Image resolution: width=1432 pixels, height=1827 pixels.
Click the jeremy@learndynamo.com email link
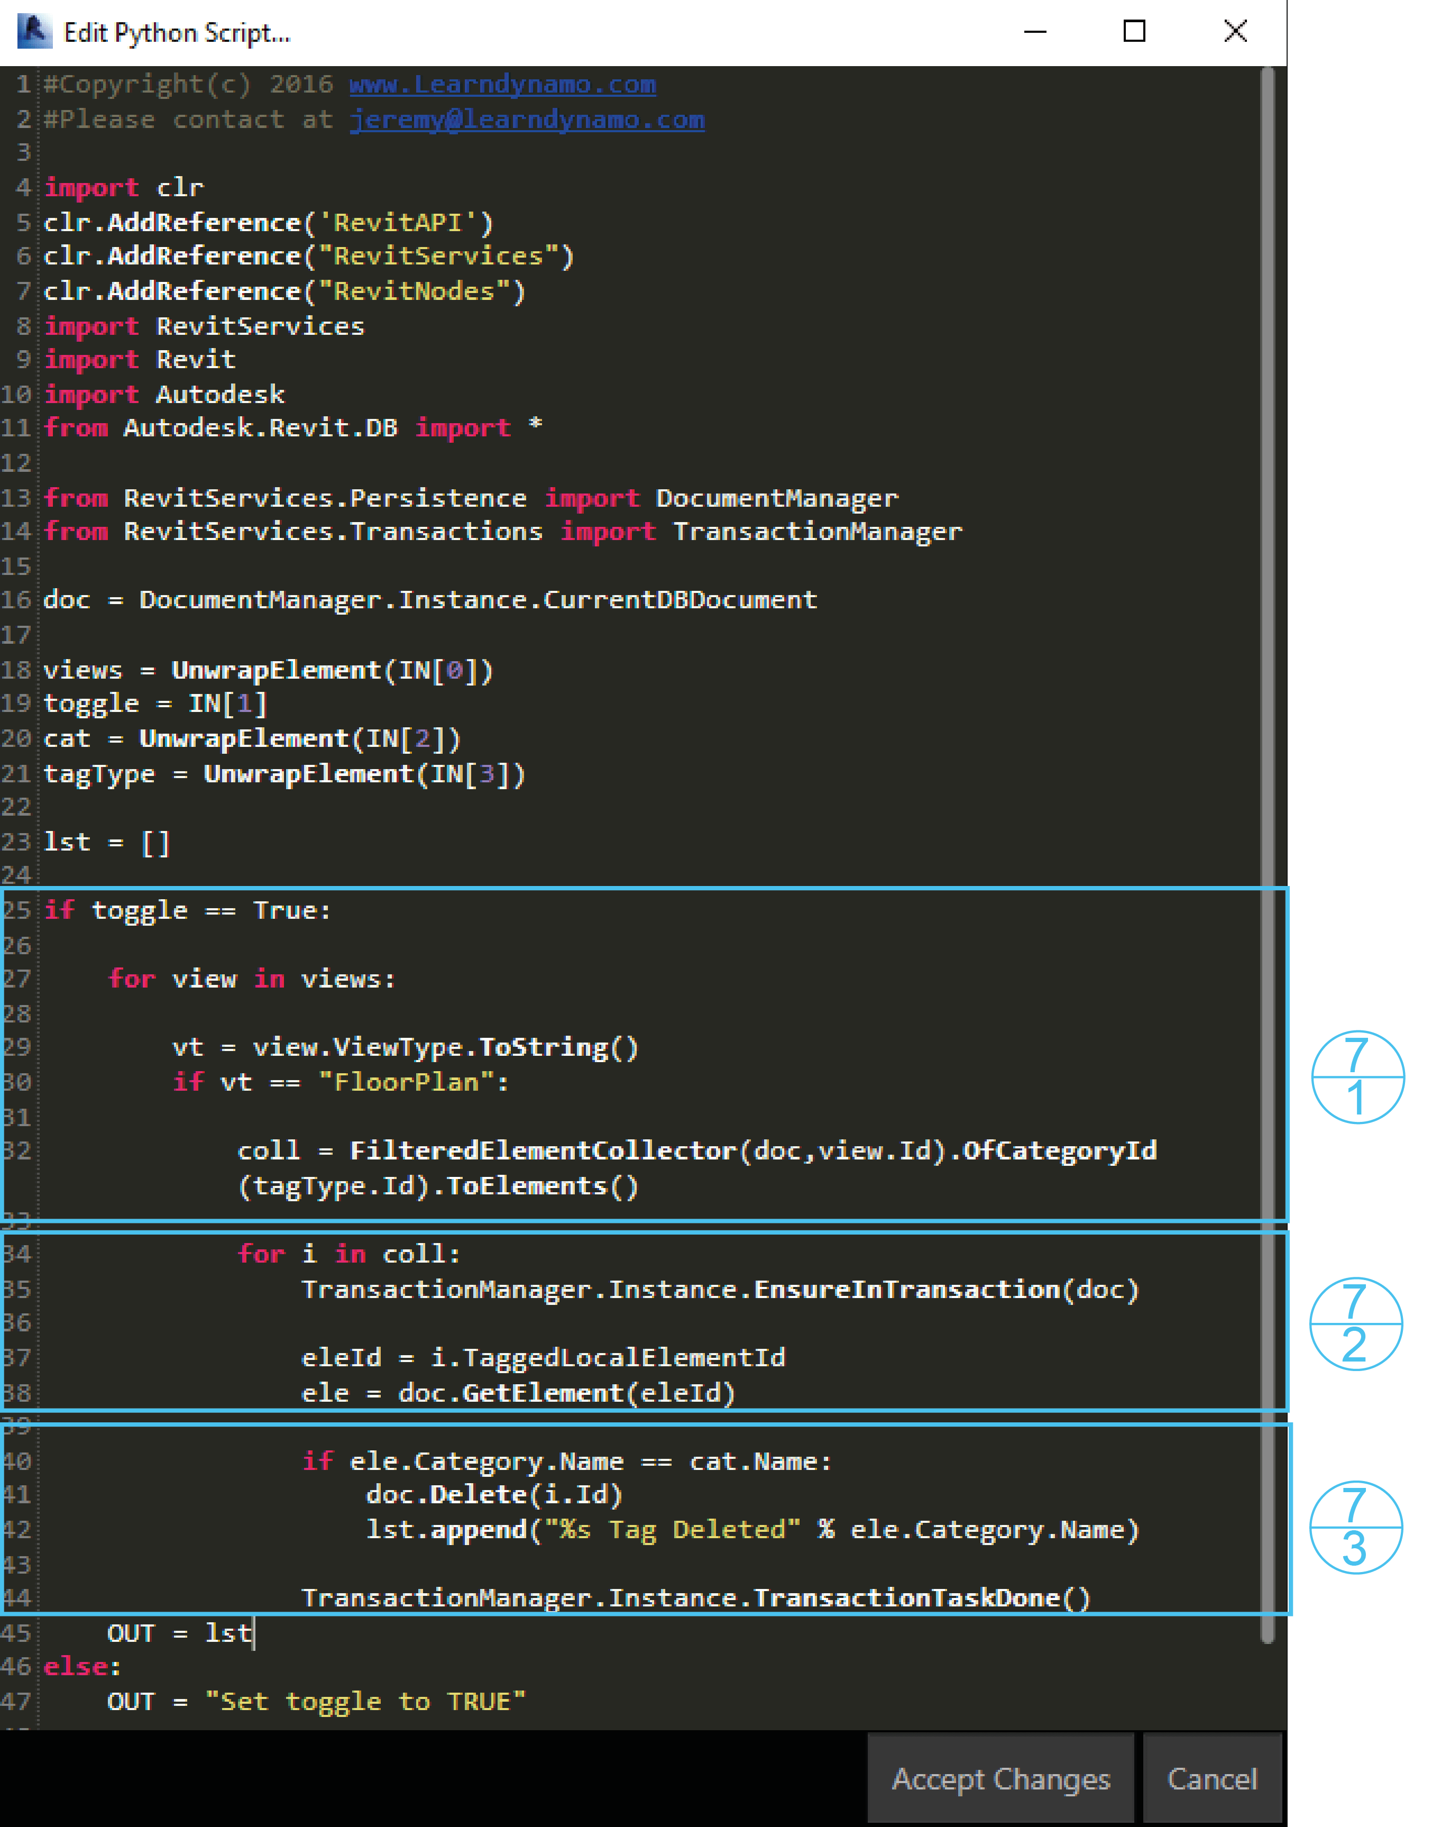tap(527, 120)
